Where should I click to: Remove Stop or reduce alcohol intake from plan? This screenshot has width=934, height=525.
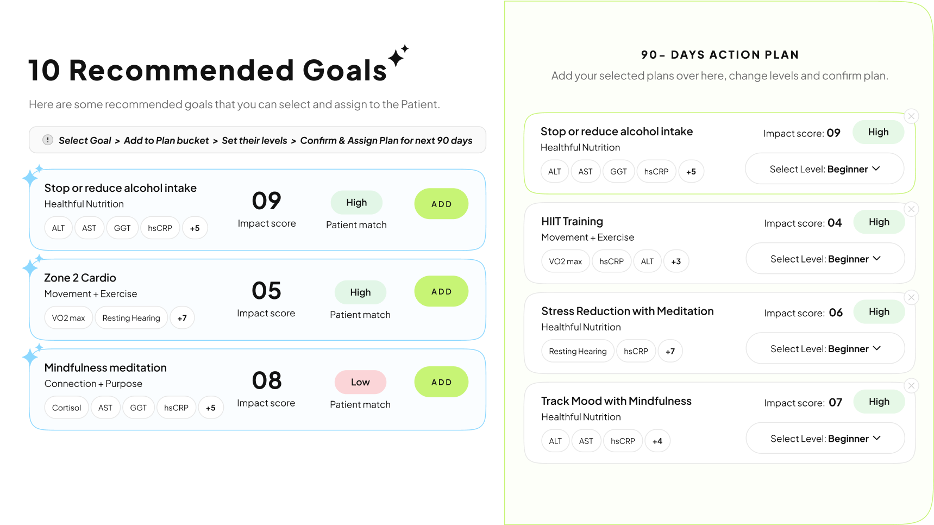coord(911,116)
